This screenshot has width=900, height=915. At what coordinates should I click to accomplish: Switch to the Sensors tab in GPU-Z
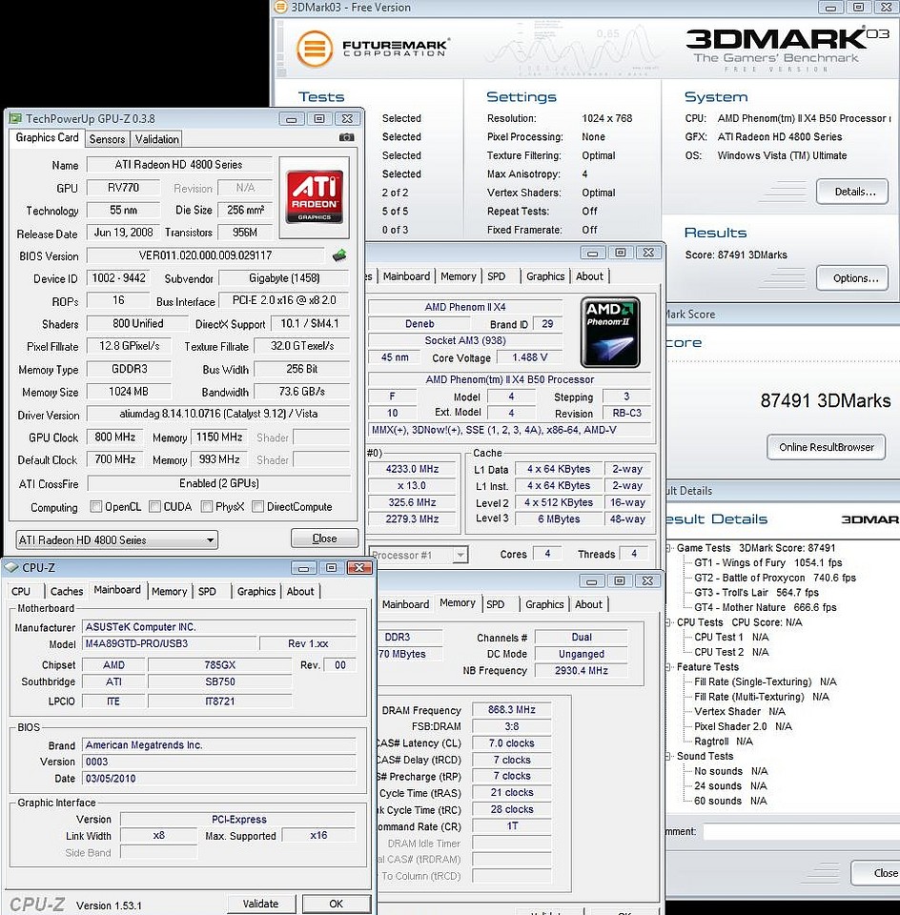point(107,139)
